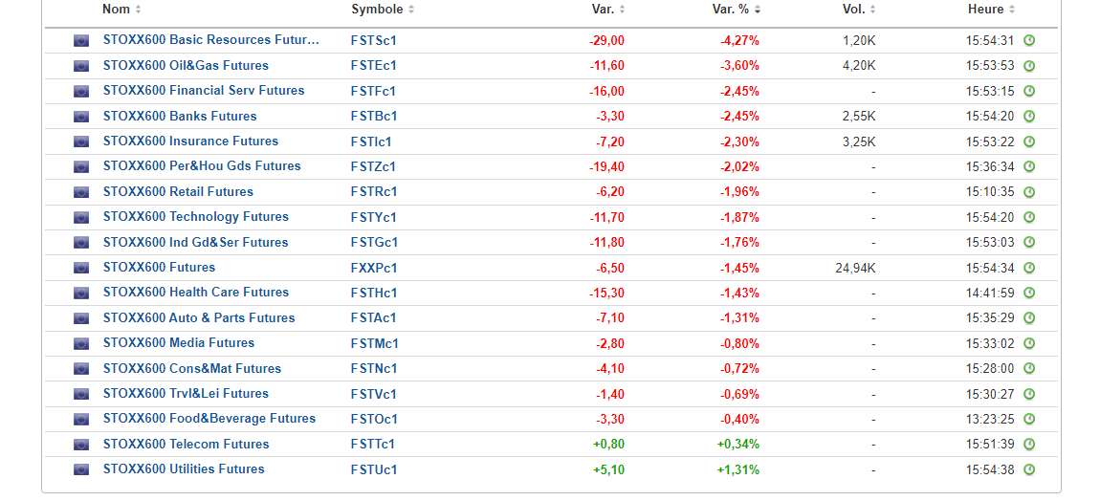
Task: Click the flag icon beside Telecom Futures
Action: 81,445
